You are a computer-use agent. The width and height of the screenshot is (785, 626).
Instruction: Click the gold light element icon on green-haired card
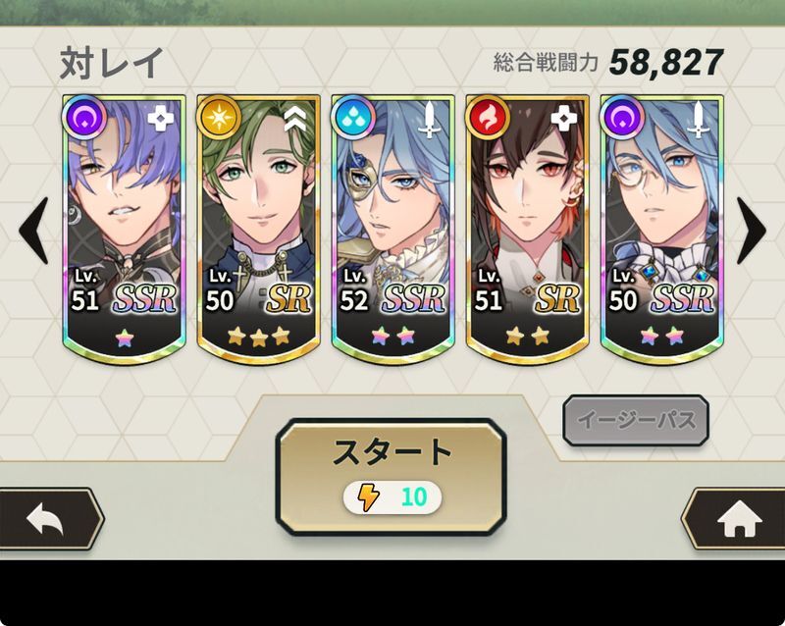pyautogui.click(x=219, y=118)
